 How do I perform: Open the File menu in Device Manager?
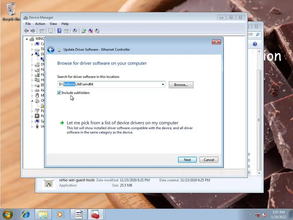coord(28,24)
